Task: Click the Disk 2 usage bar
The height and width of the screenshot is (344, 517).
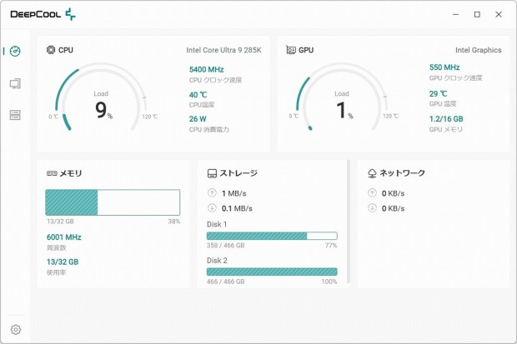Action: [x=272, y=272]
